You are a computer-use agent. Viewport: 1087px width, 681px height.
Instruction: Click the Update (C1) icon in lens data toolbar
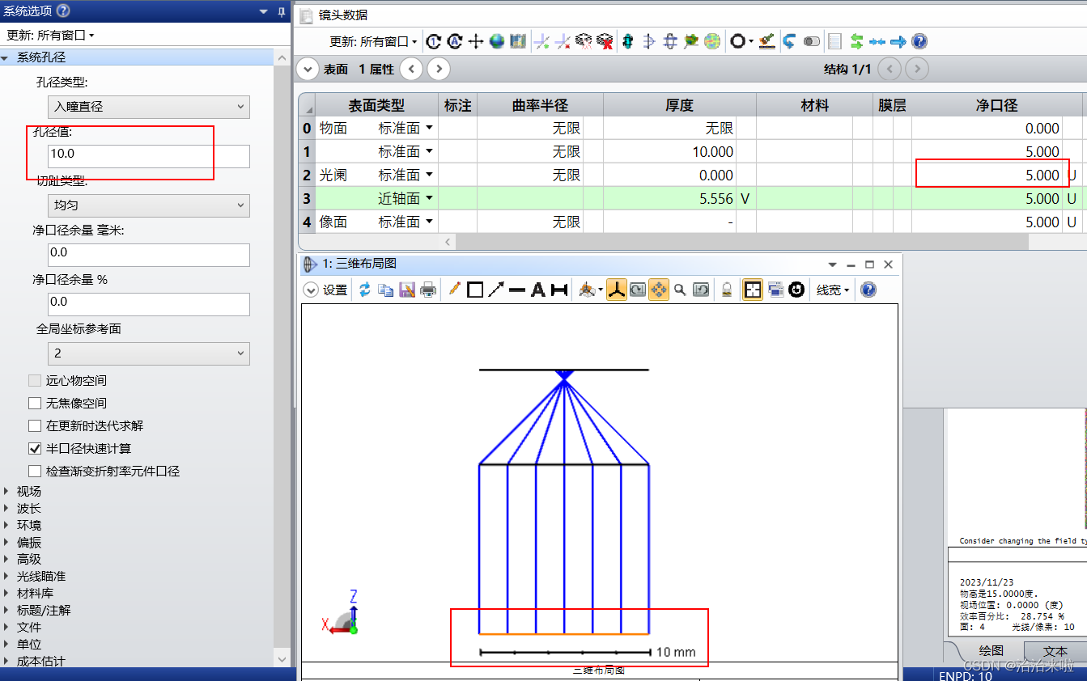(434, 41)
